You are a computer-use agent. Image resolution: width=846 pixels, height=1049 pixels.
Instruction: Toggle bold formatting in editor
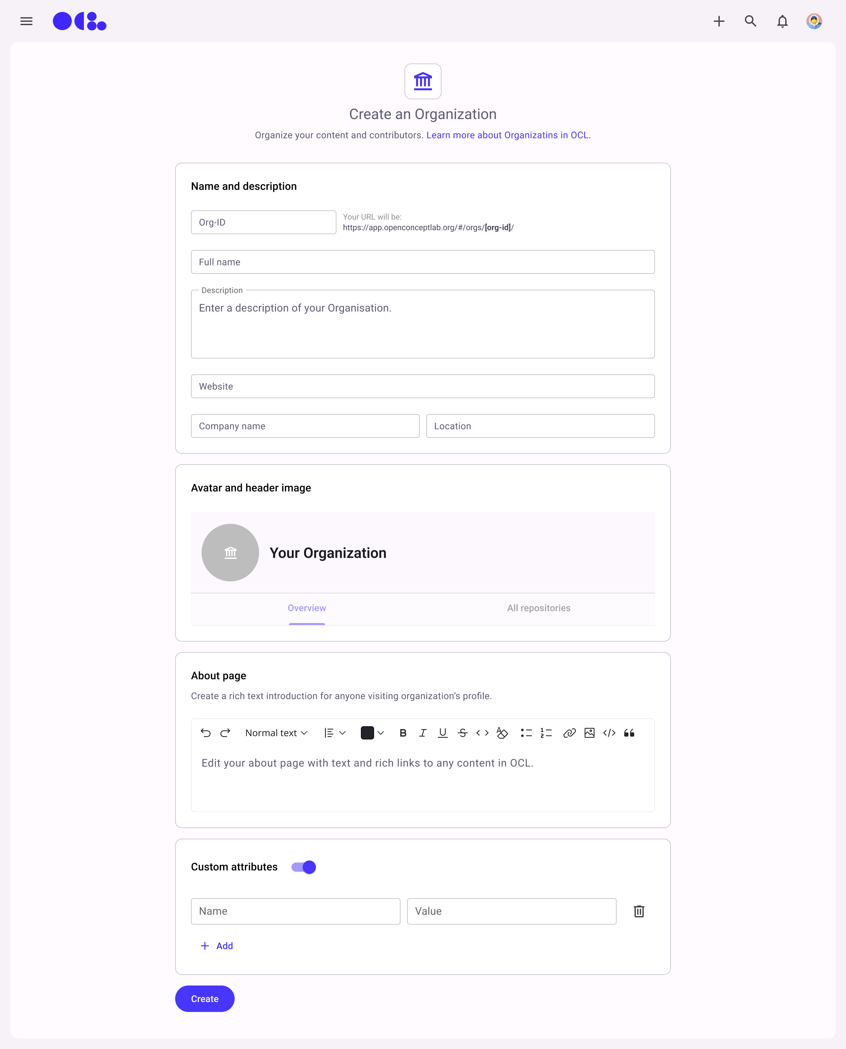coord(403,733)
